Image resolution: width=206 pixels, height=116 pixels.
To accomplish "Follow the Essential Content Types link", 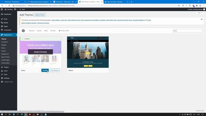I will pos(125,20).
